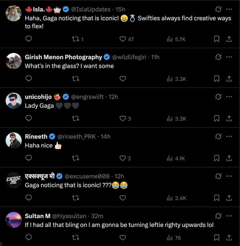Viewport: 240px width, 246px height.
Task: Click unicohijo's profile avatar
Action: point(14,100)
